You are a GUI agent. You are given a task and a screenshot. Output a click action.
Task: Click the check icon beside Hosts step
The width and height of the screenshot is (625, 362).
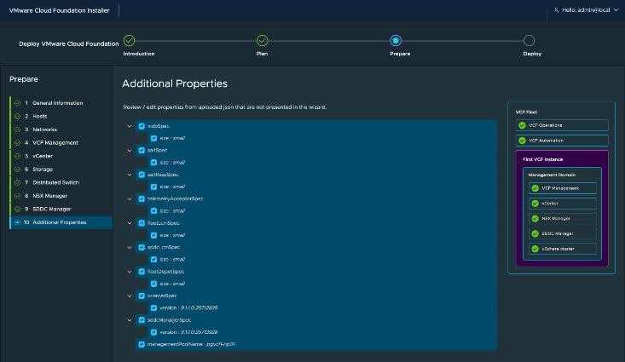pyautogui.click(x=17, y=117)
